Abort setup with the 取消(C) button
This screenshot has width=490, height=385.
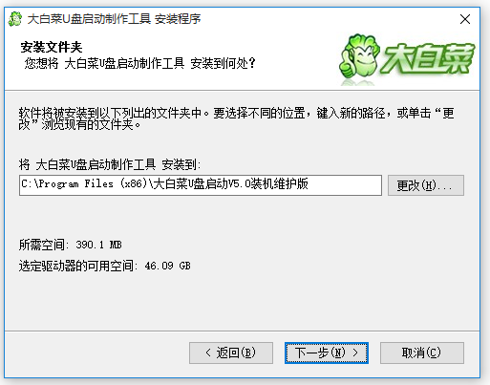pos(422,353)
